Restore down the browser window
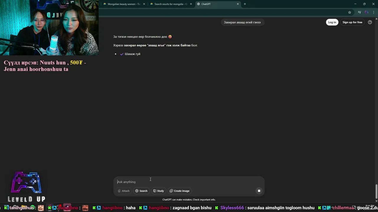 point(364,4)
